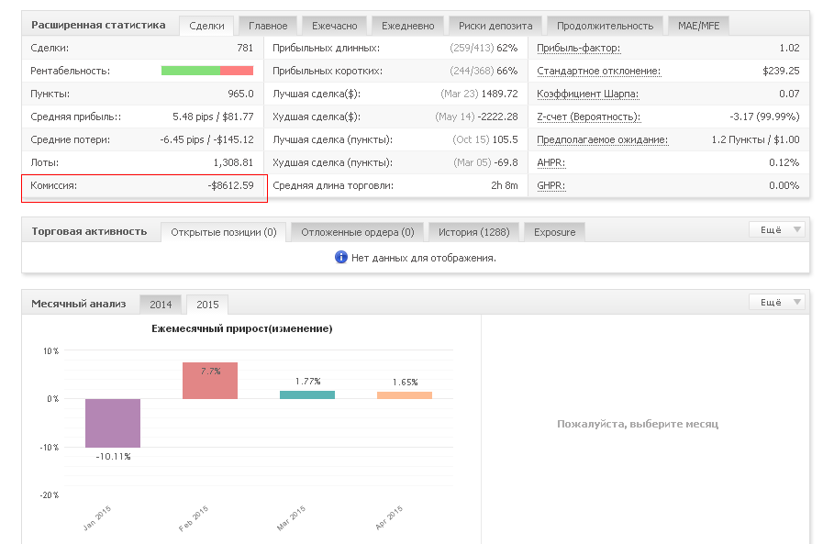
Task: Select the Открытые позиции (0) tab
Action: tap(224, 232)
